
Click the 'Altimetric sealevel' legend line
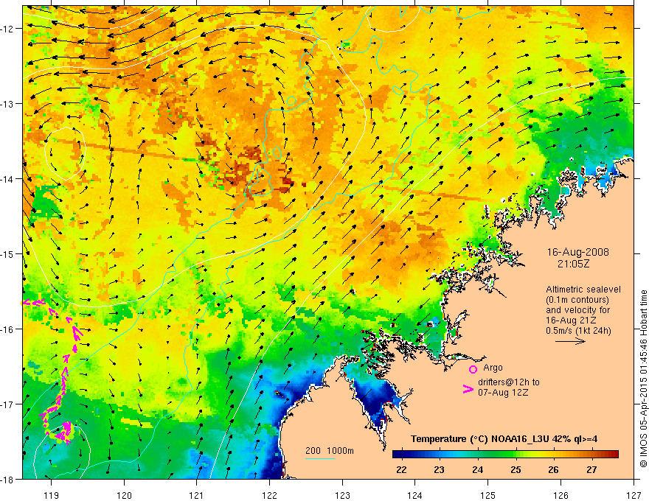583,290
